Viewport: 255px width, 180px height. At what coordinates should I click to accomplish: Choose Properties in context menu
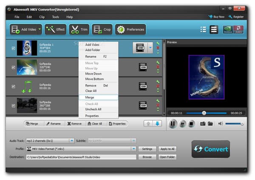pyautogui.click(x=99, y=116)
